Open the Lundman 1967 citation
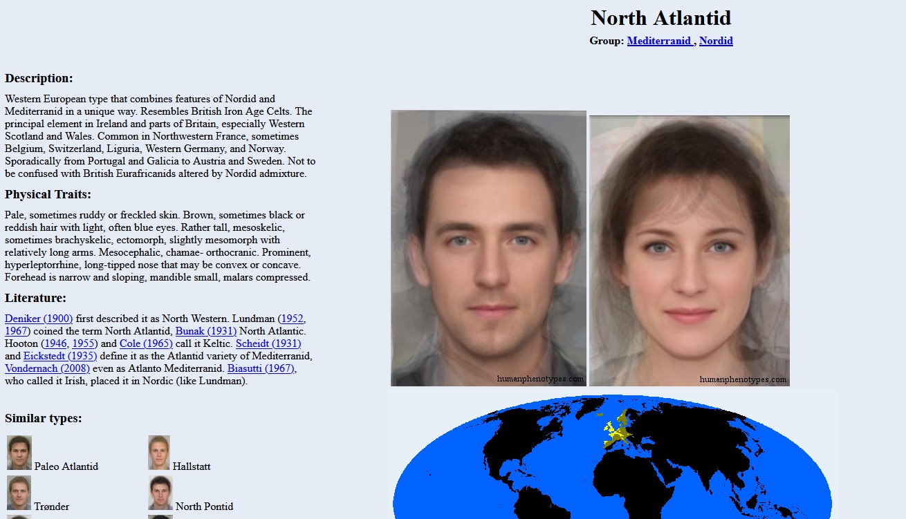The height and width of the screenshot is (519, 906). [x=16, y=331]
